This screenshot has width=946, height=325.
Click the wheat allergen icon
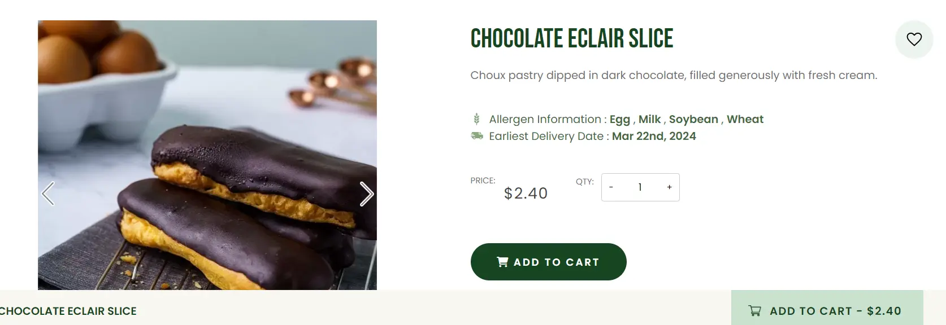pyautogui.click(x=476, y=119)
